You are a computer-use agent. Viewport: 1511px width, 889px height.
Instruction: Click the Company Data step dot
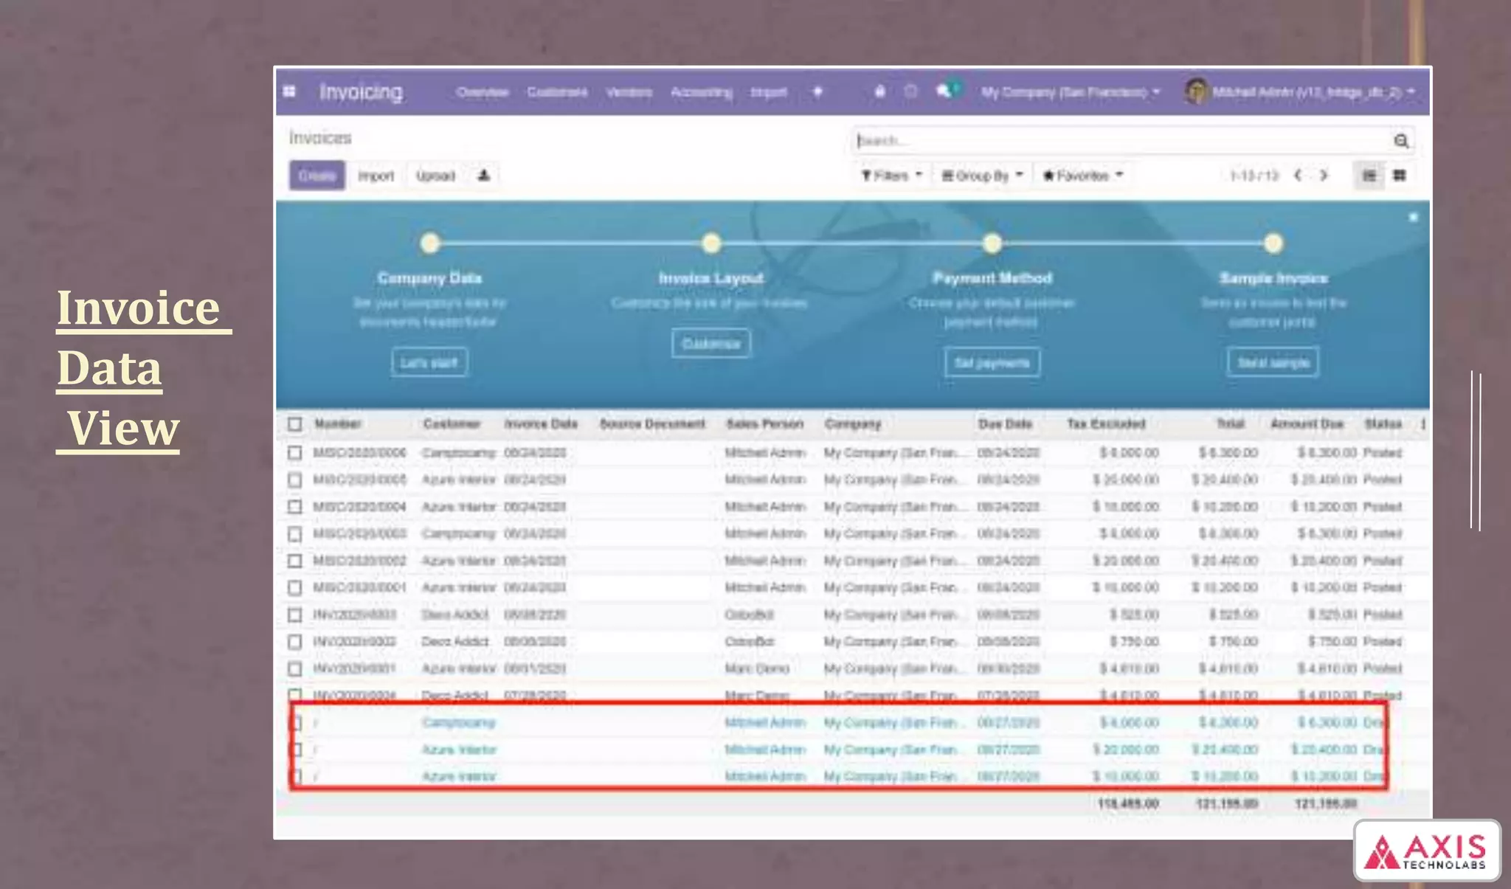tap(430, 243)
